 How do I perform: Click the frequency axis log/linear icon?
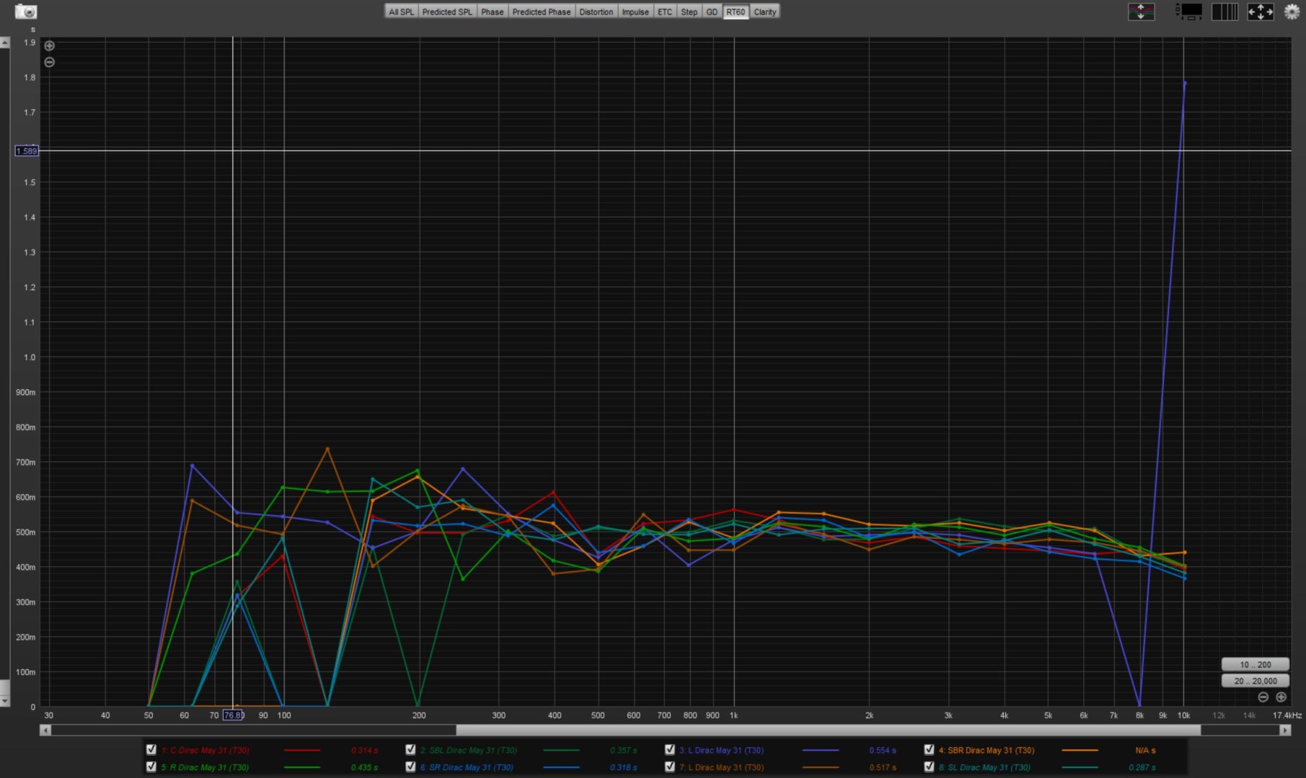[x=1225, y=12]
